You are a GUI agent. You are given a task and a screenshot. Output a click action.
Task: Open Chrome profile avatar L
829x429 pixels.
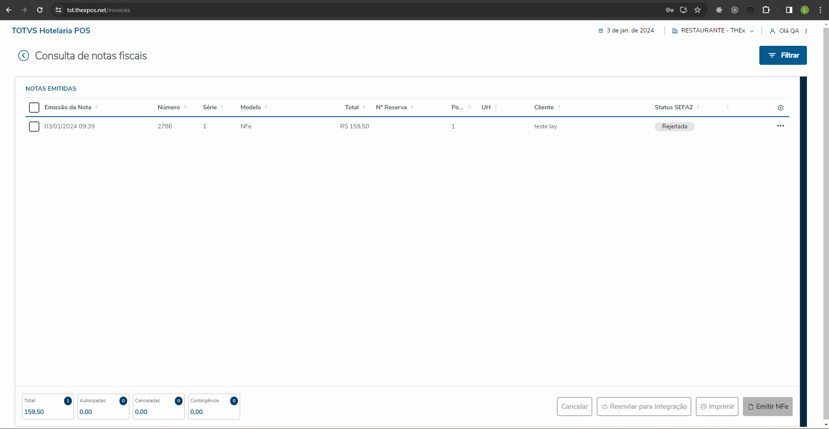click(805, 10)
